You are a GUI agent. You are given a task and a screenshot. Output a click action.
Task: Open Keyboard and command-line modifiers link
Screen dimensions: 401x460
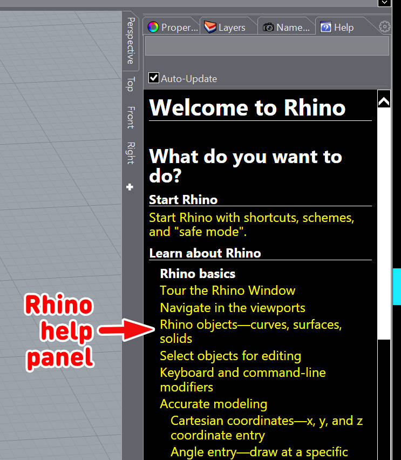click(242, 380)
